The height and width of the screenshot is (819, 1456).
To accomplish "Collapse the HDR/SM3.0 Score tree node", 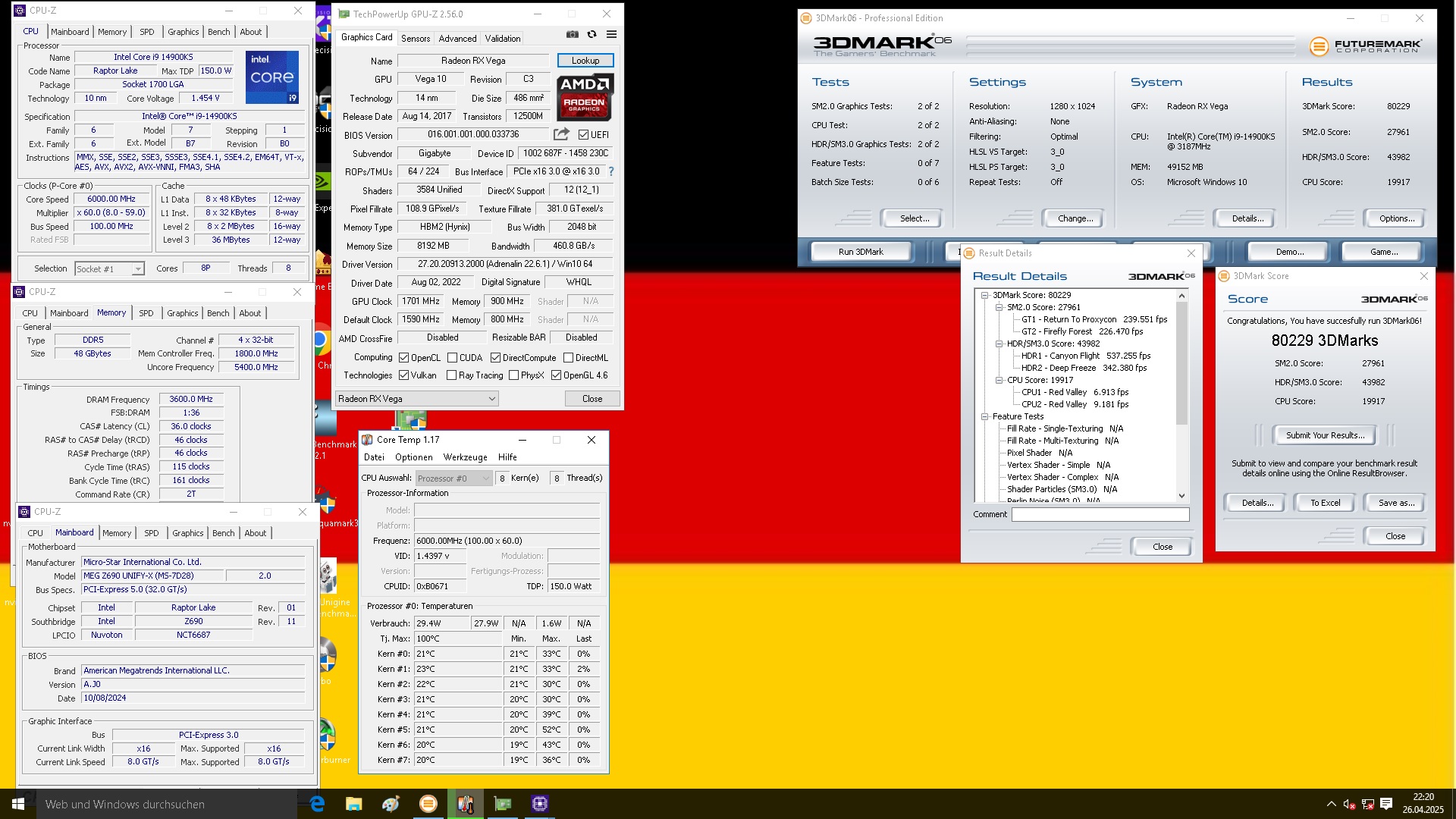I will click(999, 344).
